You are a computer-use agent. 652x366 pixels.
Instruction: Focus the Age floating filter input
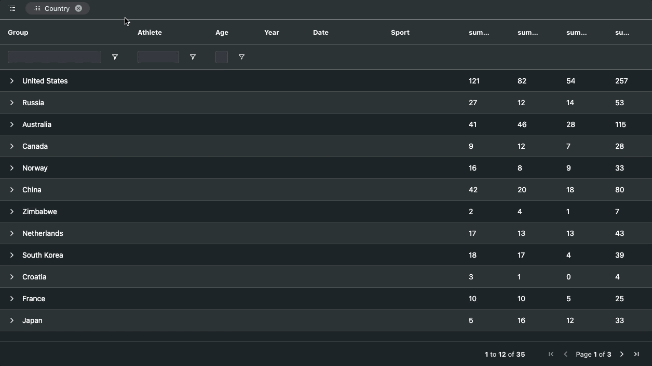pyautogui.click(x=222, y=57)
